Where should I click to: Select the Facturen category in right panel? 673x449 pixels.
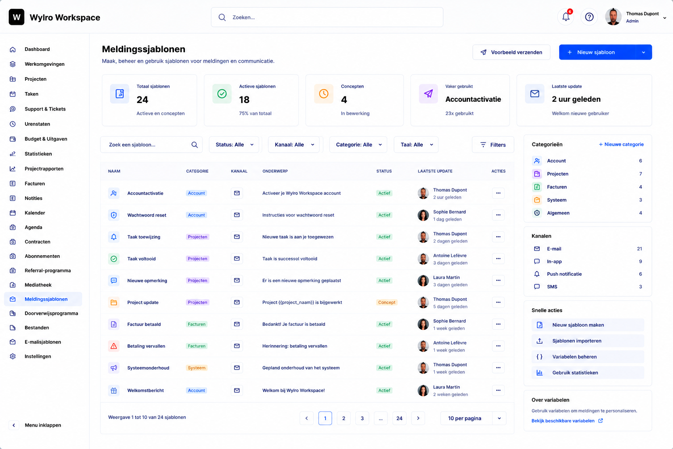(588, 187)
